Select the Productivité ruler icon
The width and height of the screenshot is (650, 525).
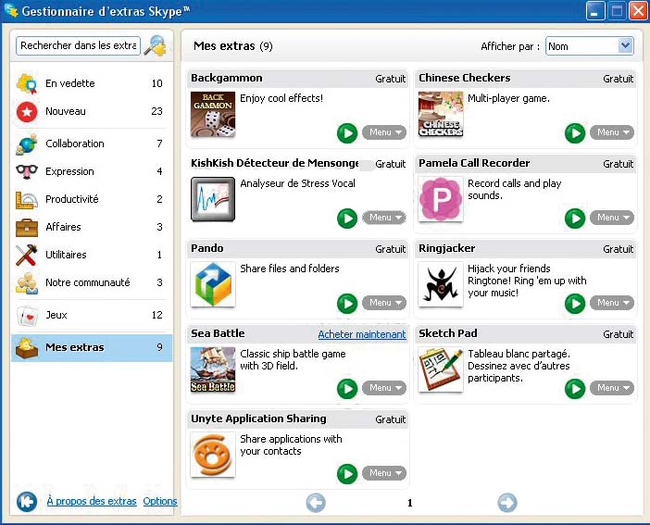[x=27, y=199]
